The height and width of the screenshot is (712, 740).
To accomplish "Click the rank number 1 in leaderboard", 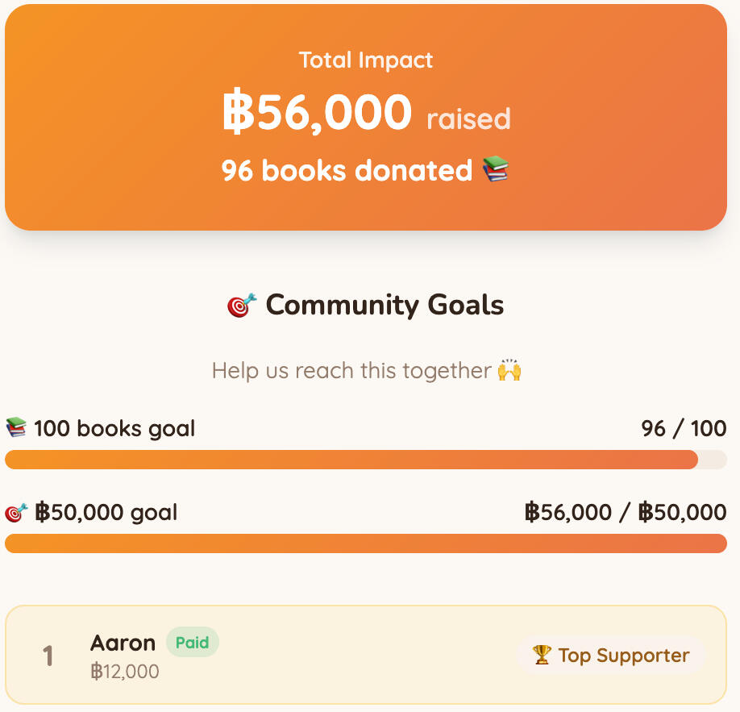I will pyautogui.click(x=48, y=656).
